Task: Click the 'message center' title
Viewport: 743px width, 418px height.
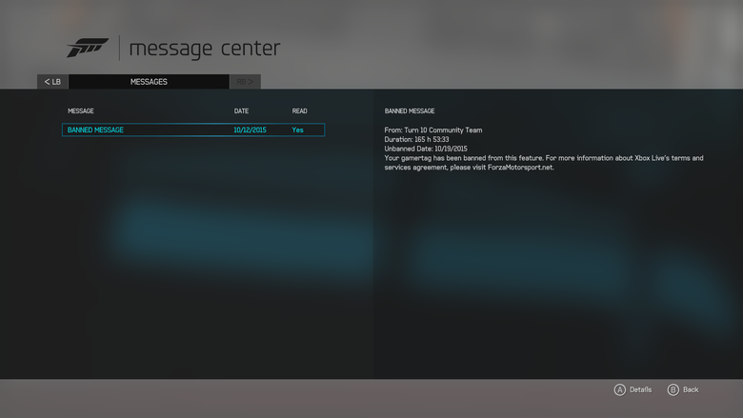Action: (x=204, y=48)
